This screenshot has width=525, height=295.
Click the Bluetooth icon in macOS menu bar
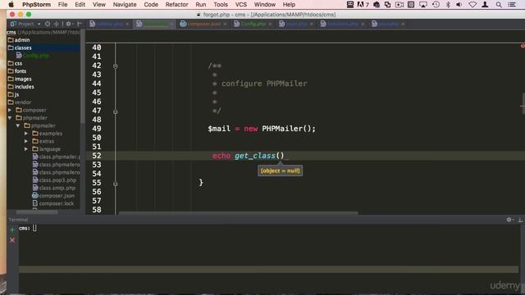[x=448, y=5]
